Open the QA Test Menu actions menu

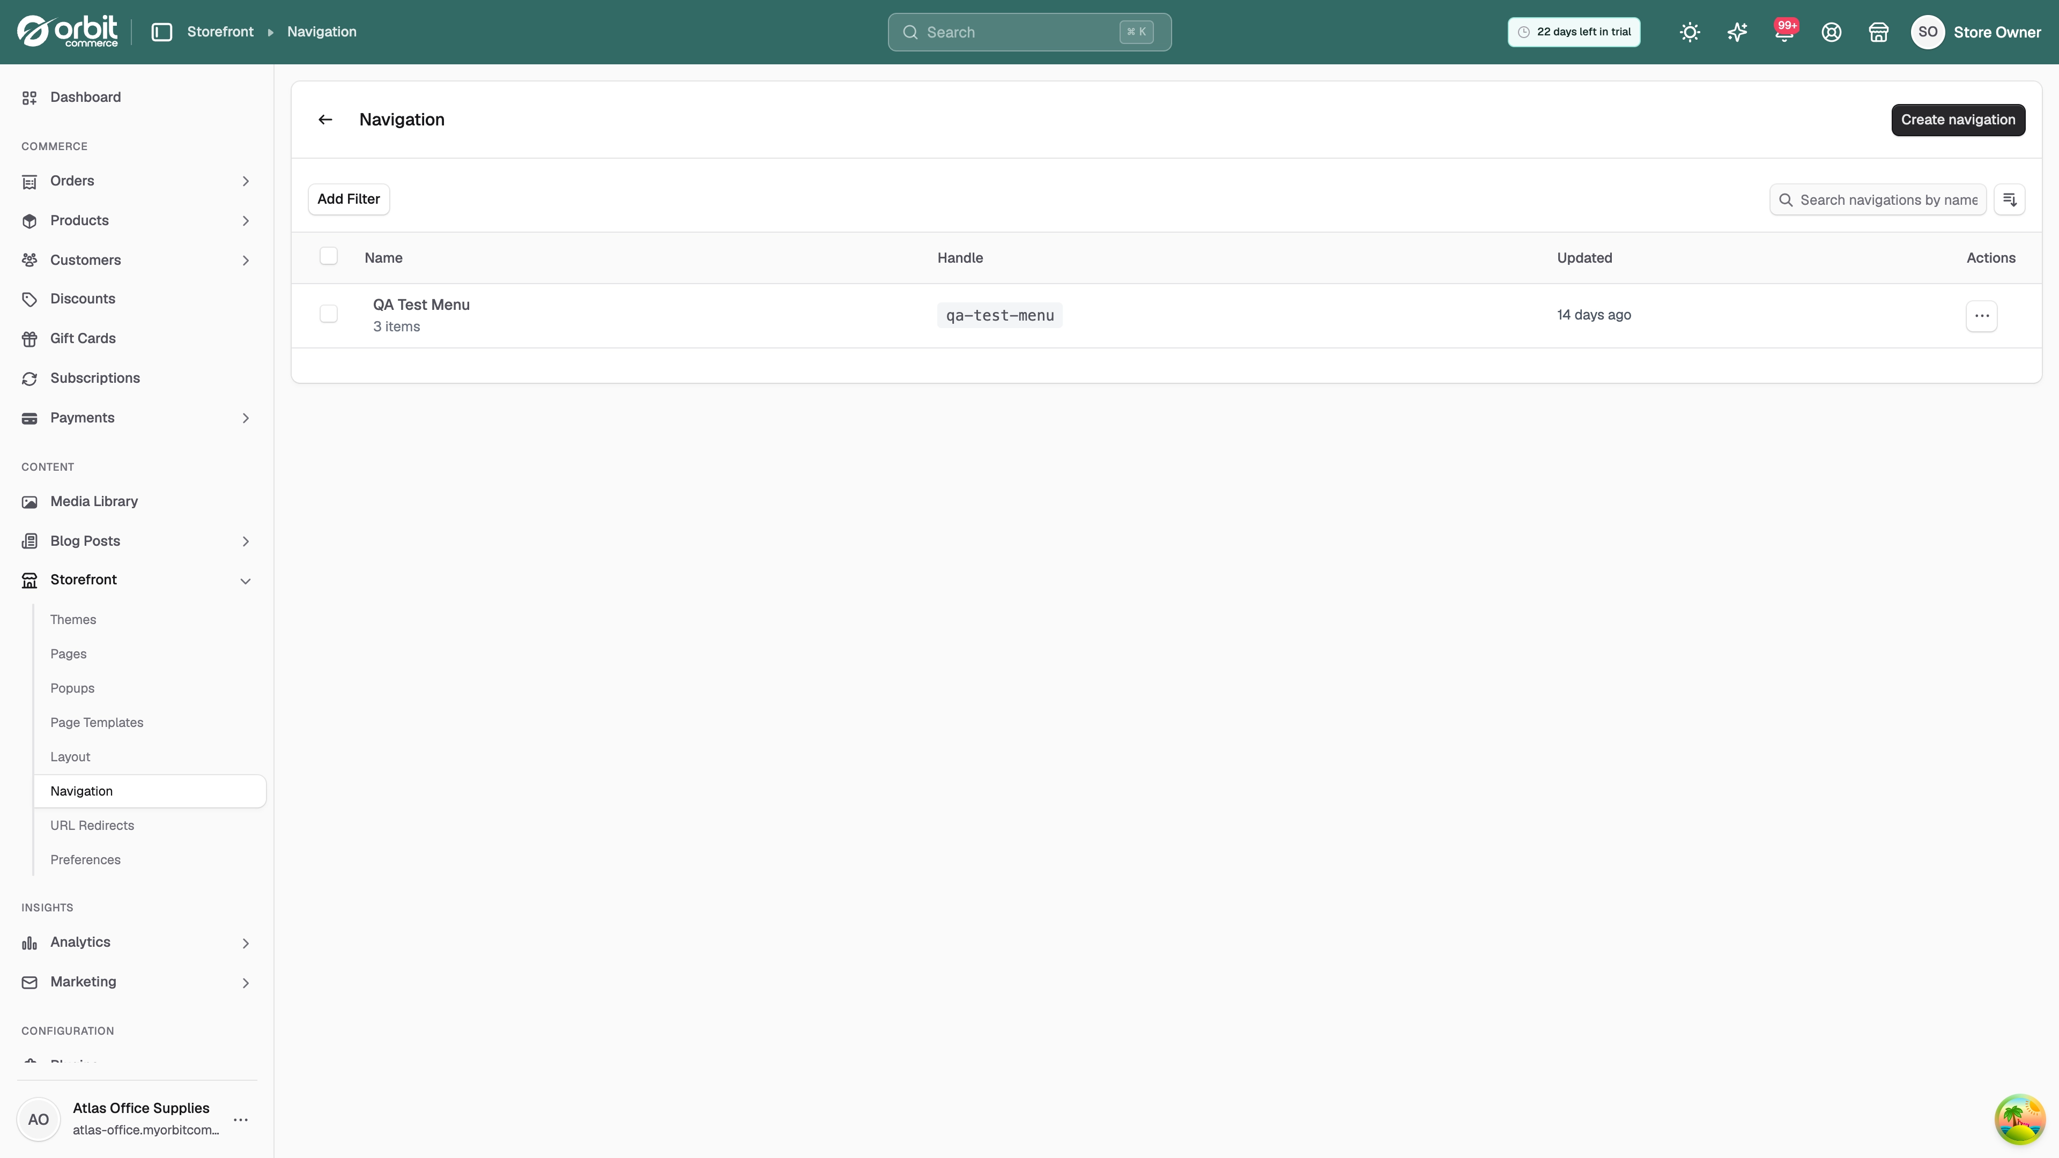1981,316
